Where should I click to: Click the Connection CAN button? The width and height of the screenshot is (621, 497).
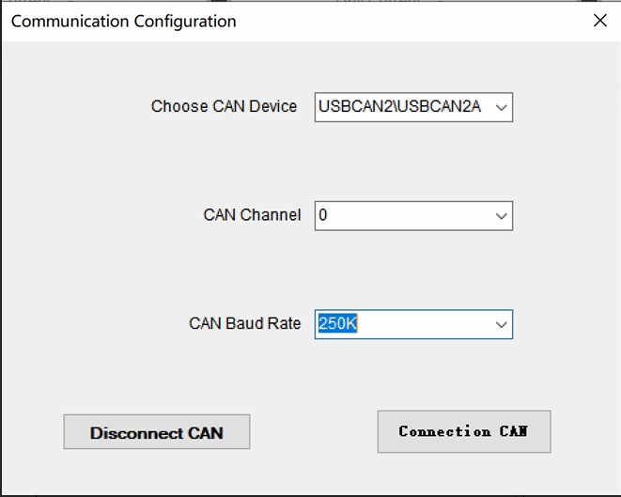point(464,431)
